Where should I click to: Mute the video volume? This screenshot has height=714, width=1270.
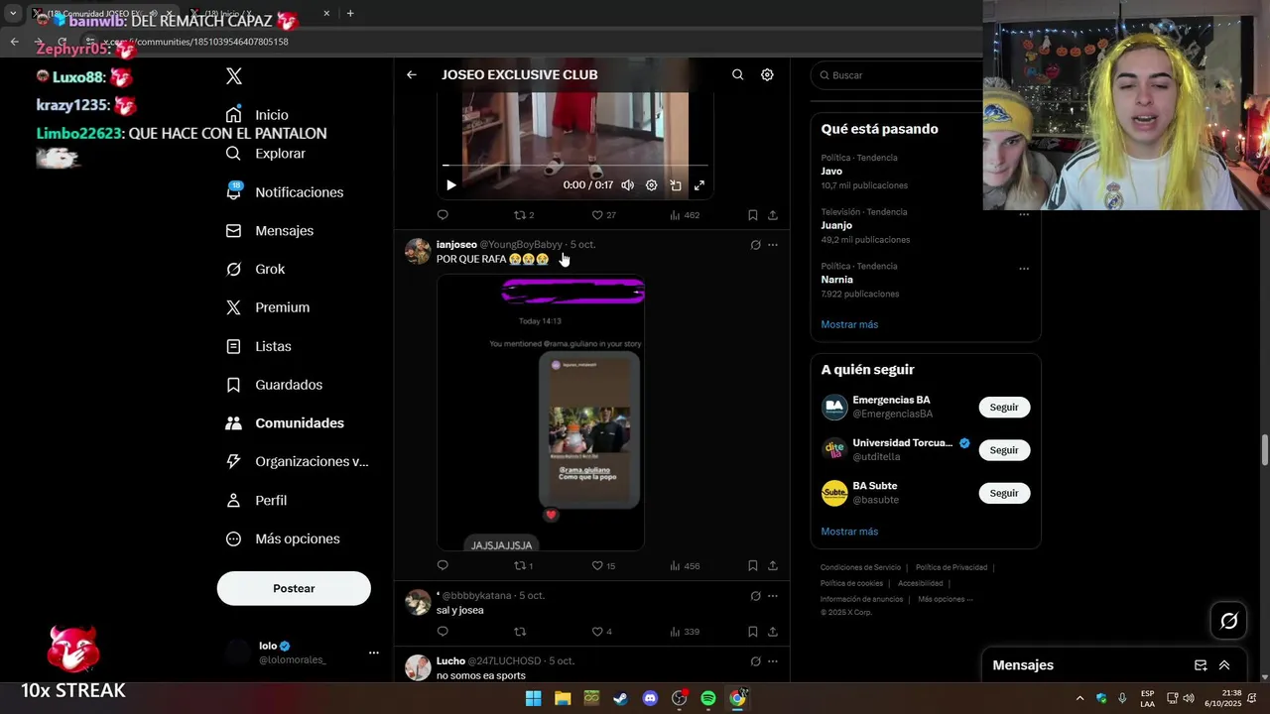[627, 185]
